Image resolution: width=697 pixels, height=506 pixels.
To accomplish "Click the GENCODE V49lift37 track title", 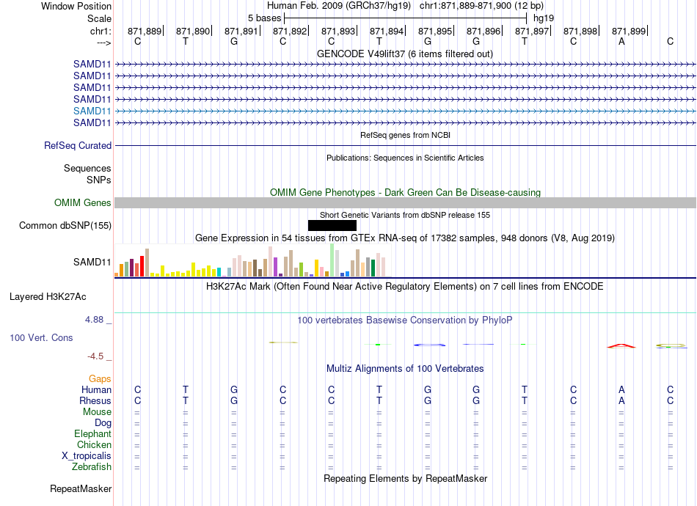I will (x=405, y=54).
